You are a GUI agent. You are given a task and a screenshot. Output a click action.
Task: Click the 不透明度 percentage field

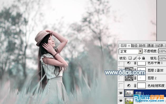pos(162,51)
